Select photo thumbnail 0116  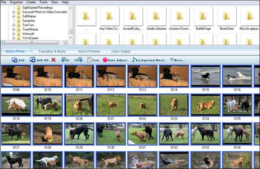[237, 76]
